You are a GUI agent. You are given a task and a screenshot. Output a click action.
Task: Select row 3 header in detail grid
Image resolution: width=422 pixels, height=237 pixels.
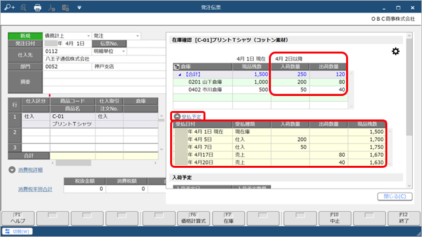[15, 148]
